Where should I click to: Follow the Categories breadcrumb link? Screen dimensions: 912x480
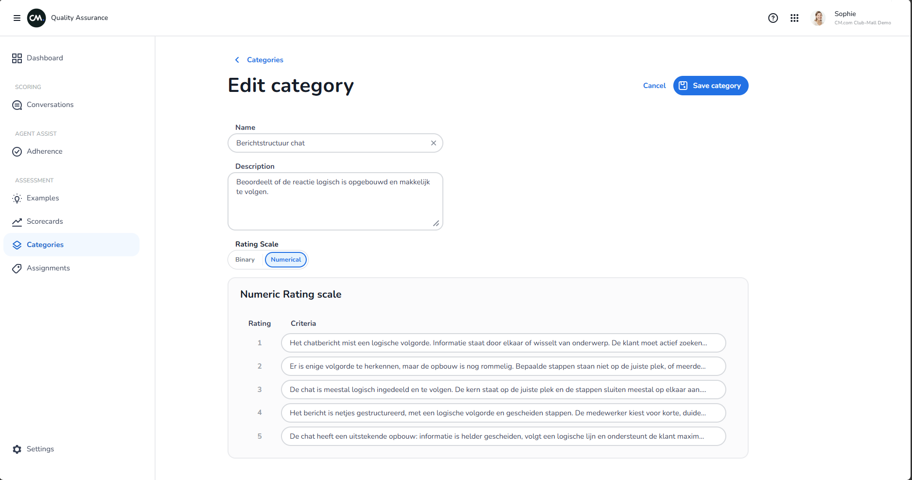(265, 60)
